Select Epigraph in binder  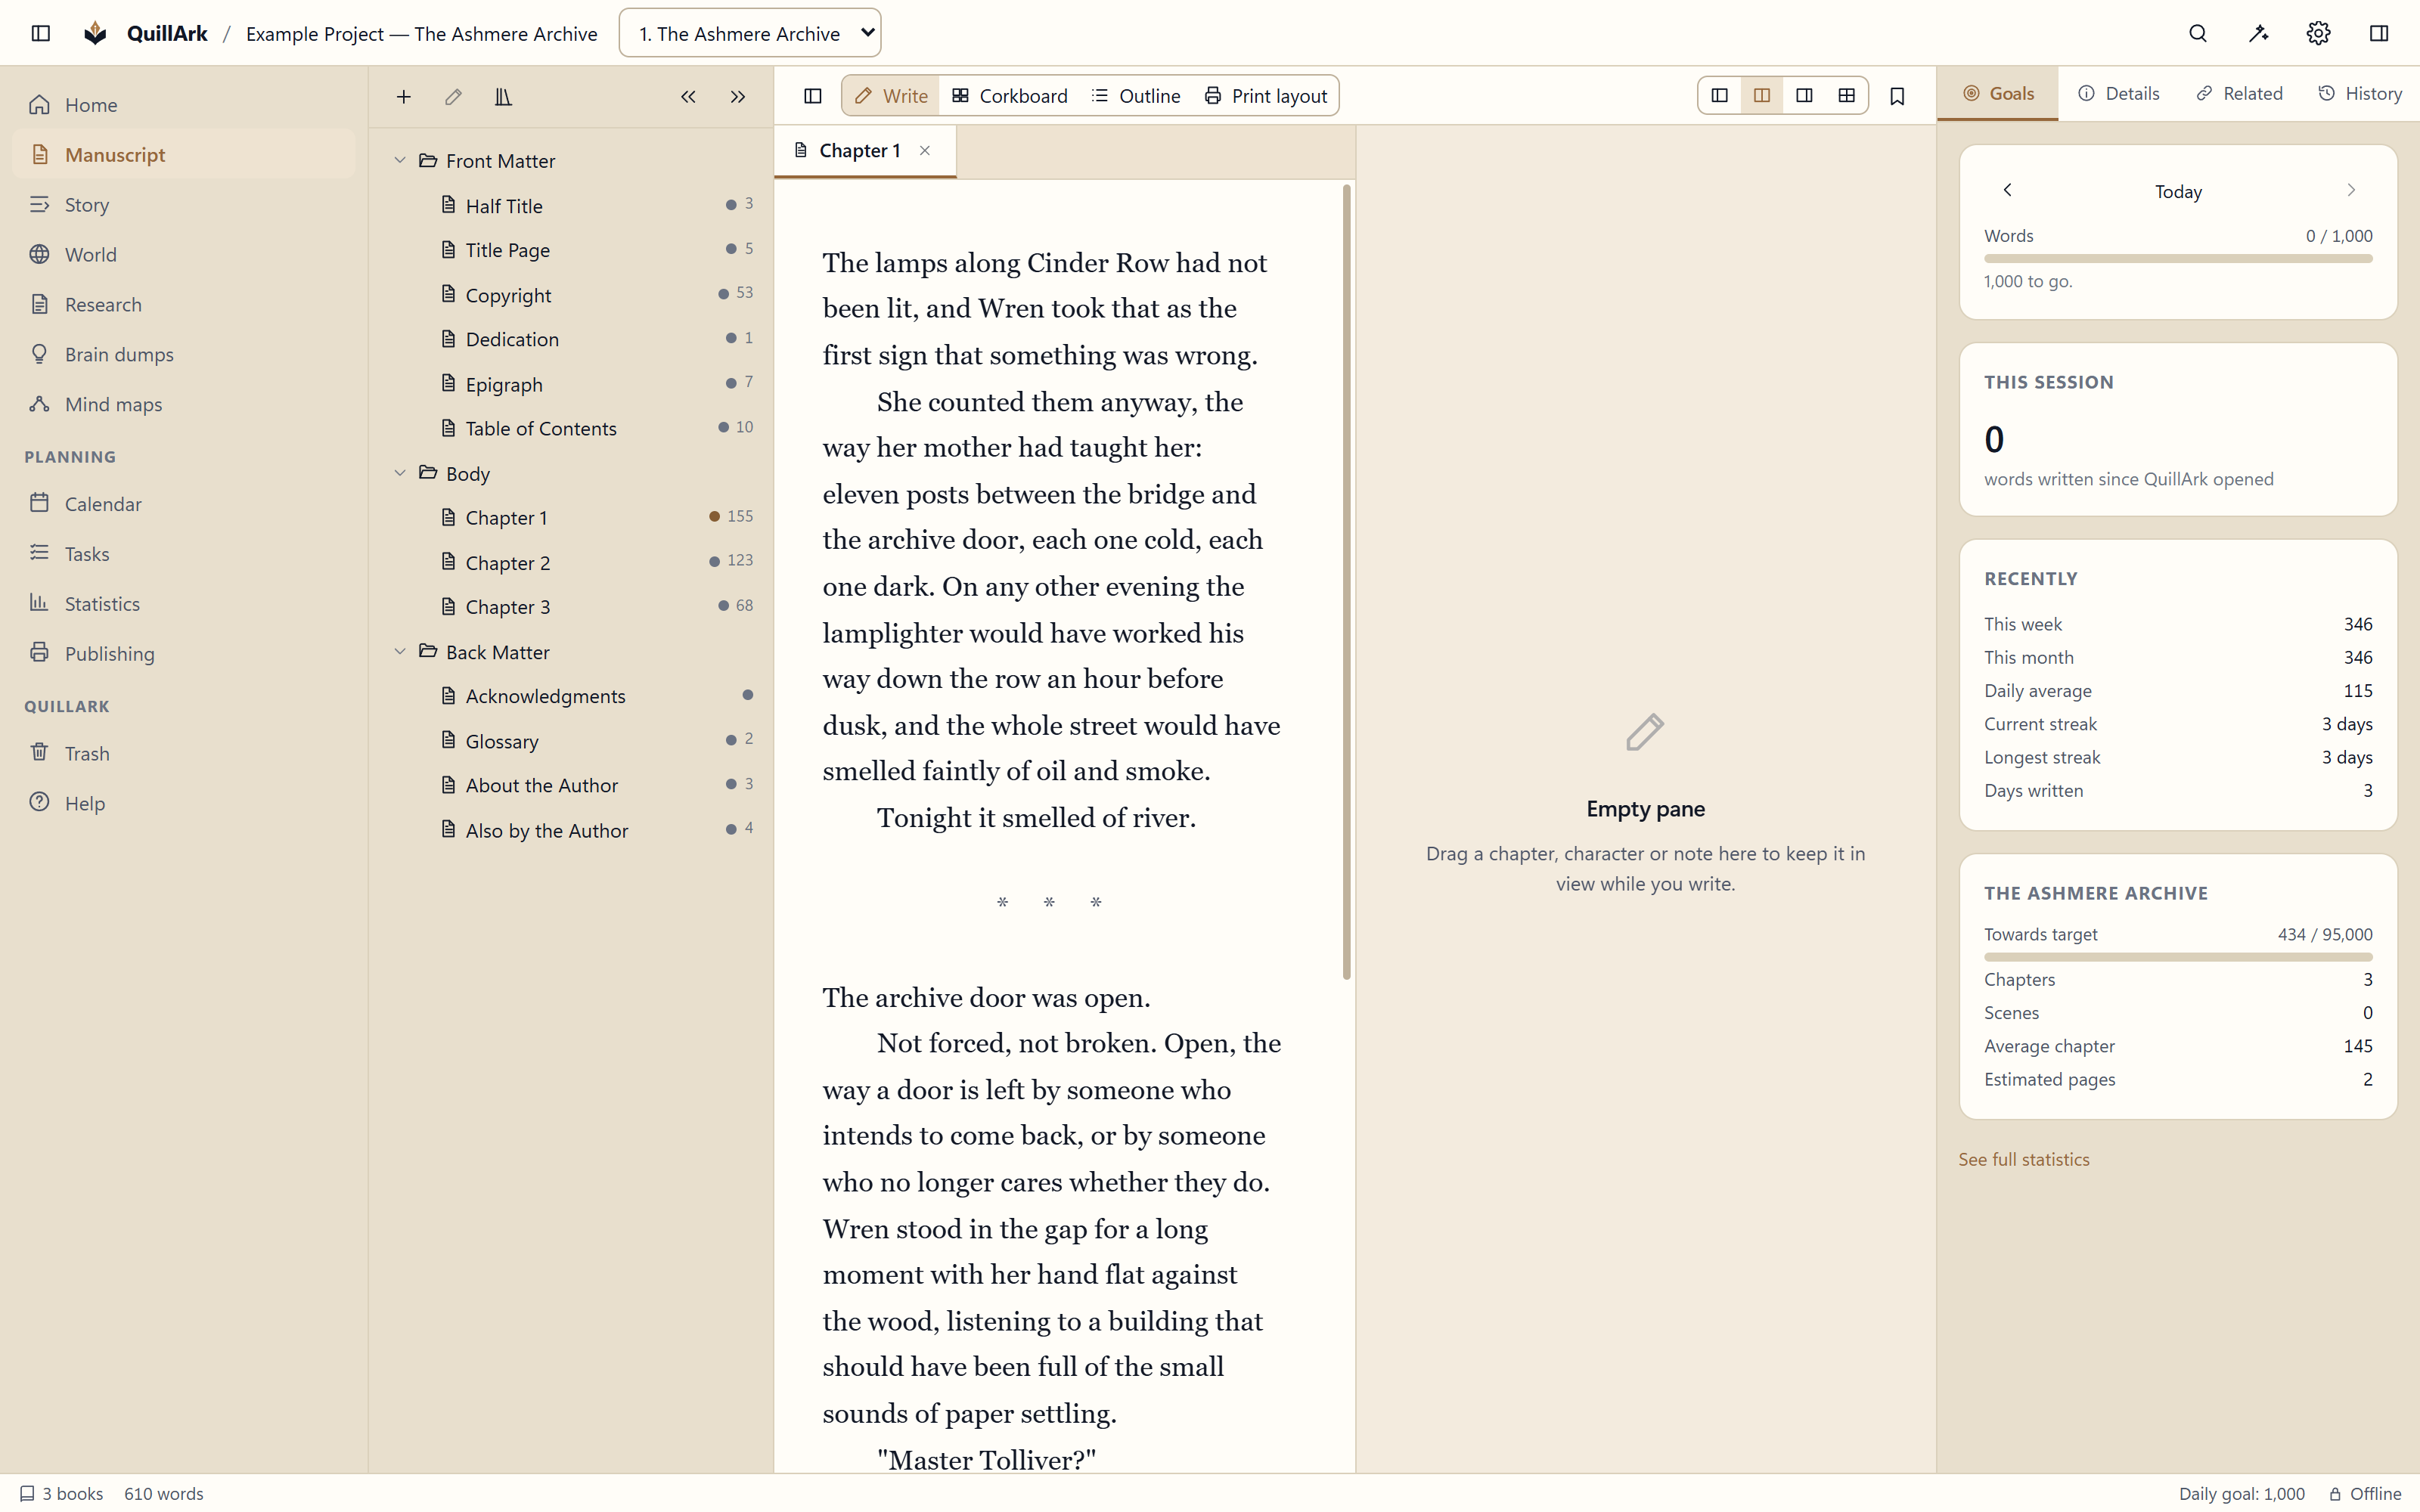point(572,384)
